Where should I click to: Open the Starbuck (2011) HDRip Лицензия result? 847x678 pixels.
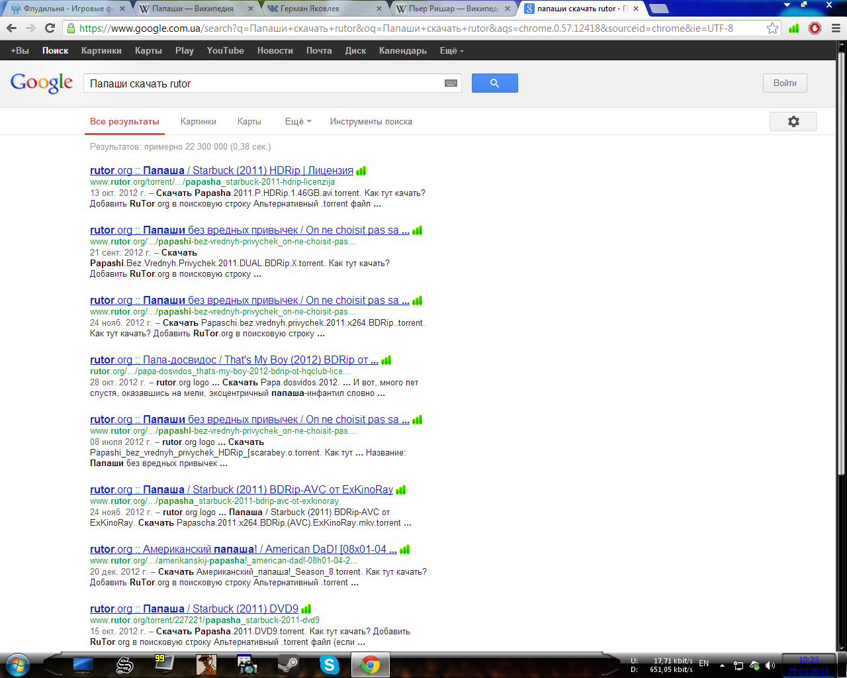pyautogui.click(x=222, y=171)
